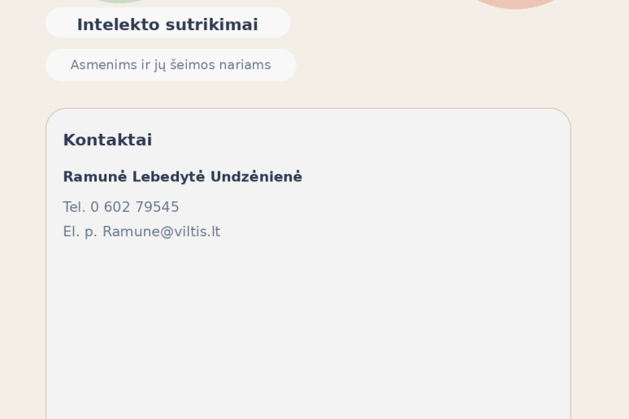The height and width of the screenshot is (419, 629).
Task: Open the Ramune@viltis.lt email address
Action: pyautogui.click(x=161, y=231)
